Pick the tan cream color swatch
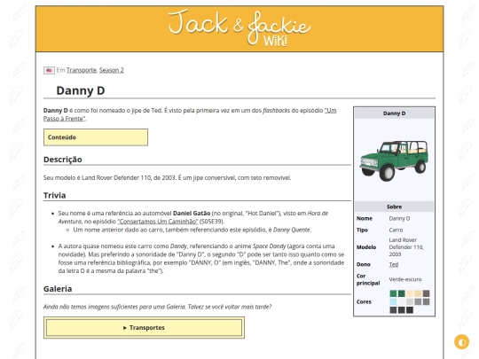The image size is (479, 359). pyautogui.click(x=418, y=293)
